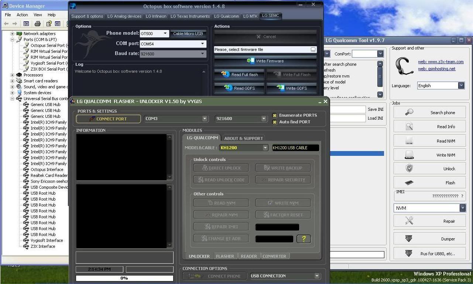Switch to the LG Qualcomm tab in Octopus
This screenshot has height=284, width=473.
click(x=227, y=16)
